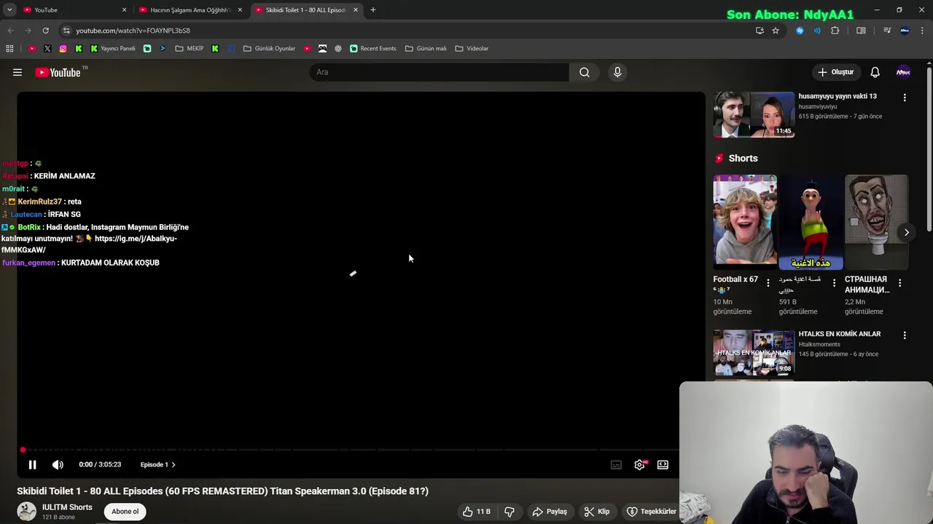Viewport: 933px width, 524px height.
Task: Dislike the video with thumbs down
Action: pos(510,512)
